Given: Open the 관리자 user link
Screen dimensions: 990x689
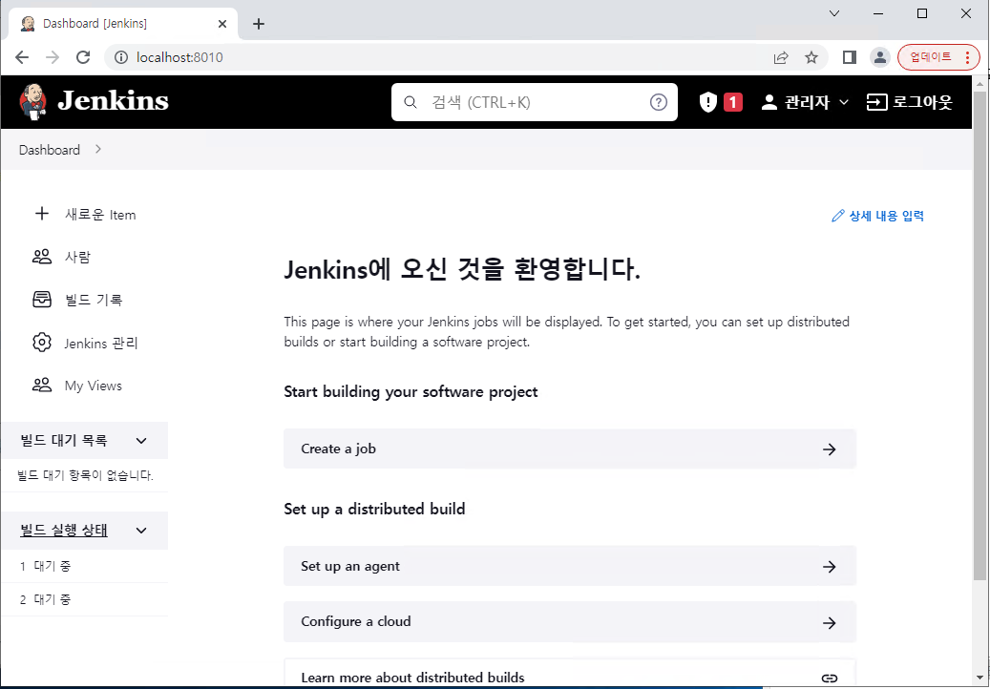Looking at the screenshot, I should tap(807, 102).
